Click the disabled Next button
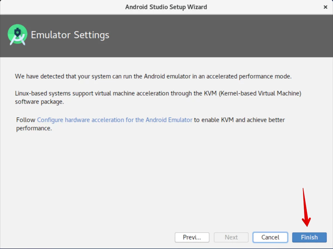The height and width of the screenshot is (249, 333). tap(231, 237)
